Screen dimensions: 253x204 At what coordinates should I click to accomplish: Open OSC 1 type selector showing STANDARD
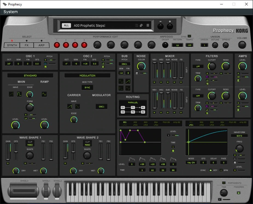point(30,75)
